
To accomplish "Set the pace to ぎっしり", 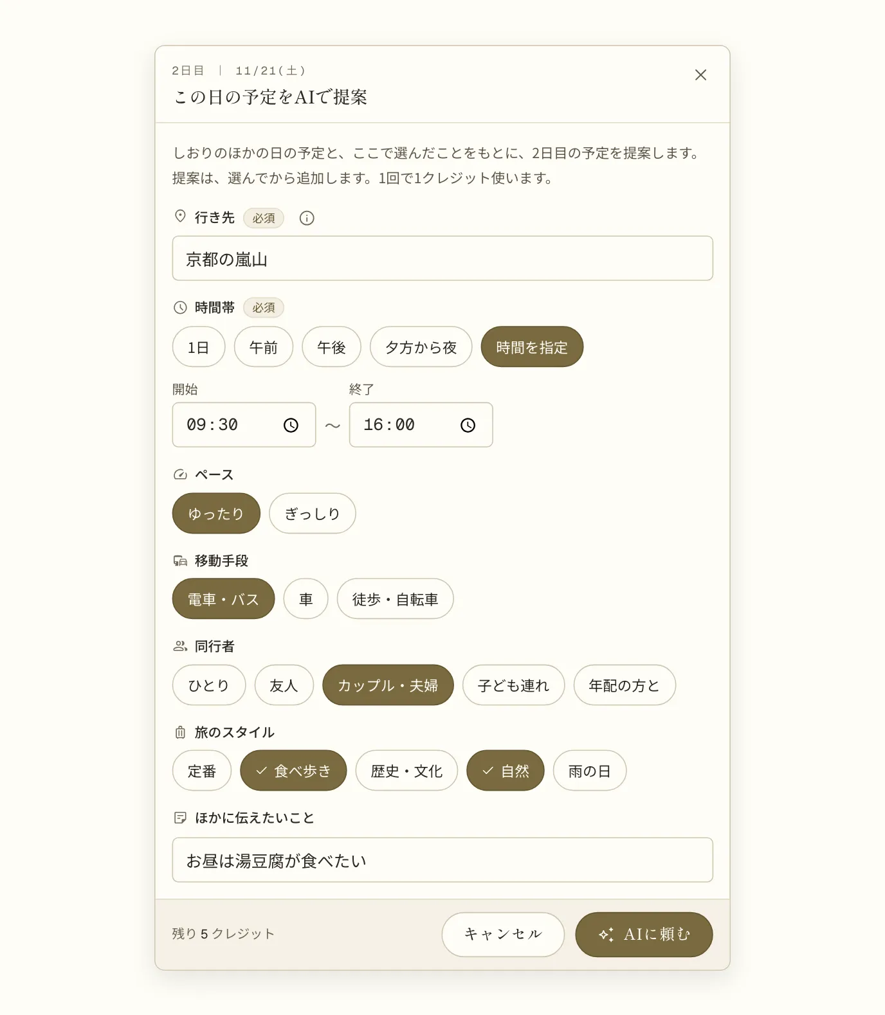I will coord(313,514).
